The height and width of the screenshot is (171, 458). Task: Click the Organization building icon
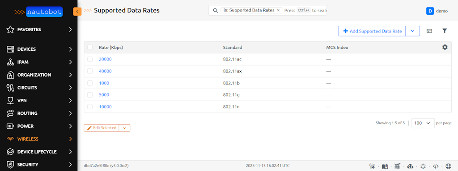[x=10, y=75]
